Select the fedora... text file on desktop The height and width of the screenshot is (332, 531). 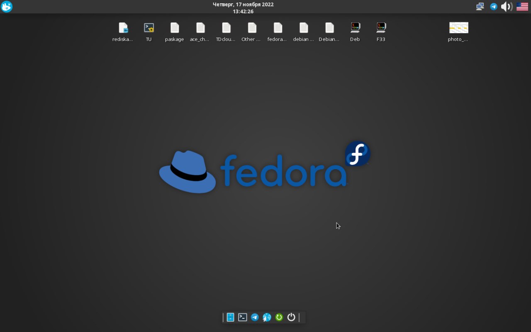[x=277, y=32]
